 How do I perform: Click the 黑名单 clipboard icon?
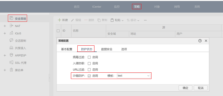(11, 70)
